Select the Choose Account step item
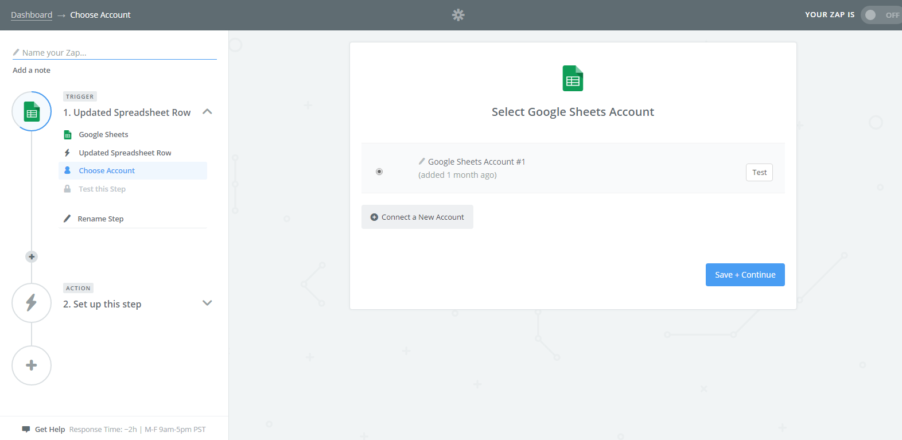This screenshot has width=902, height=440. (x=133, y=170)
